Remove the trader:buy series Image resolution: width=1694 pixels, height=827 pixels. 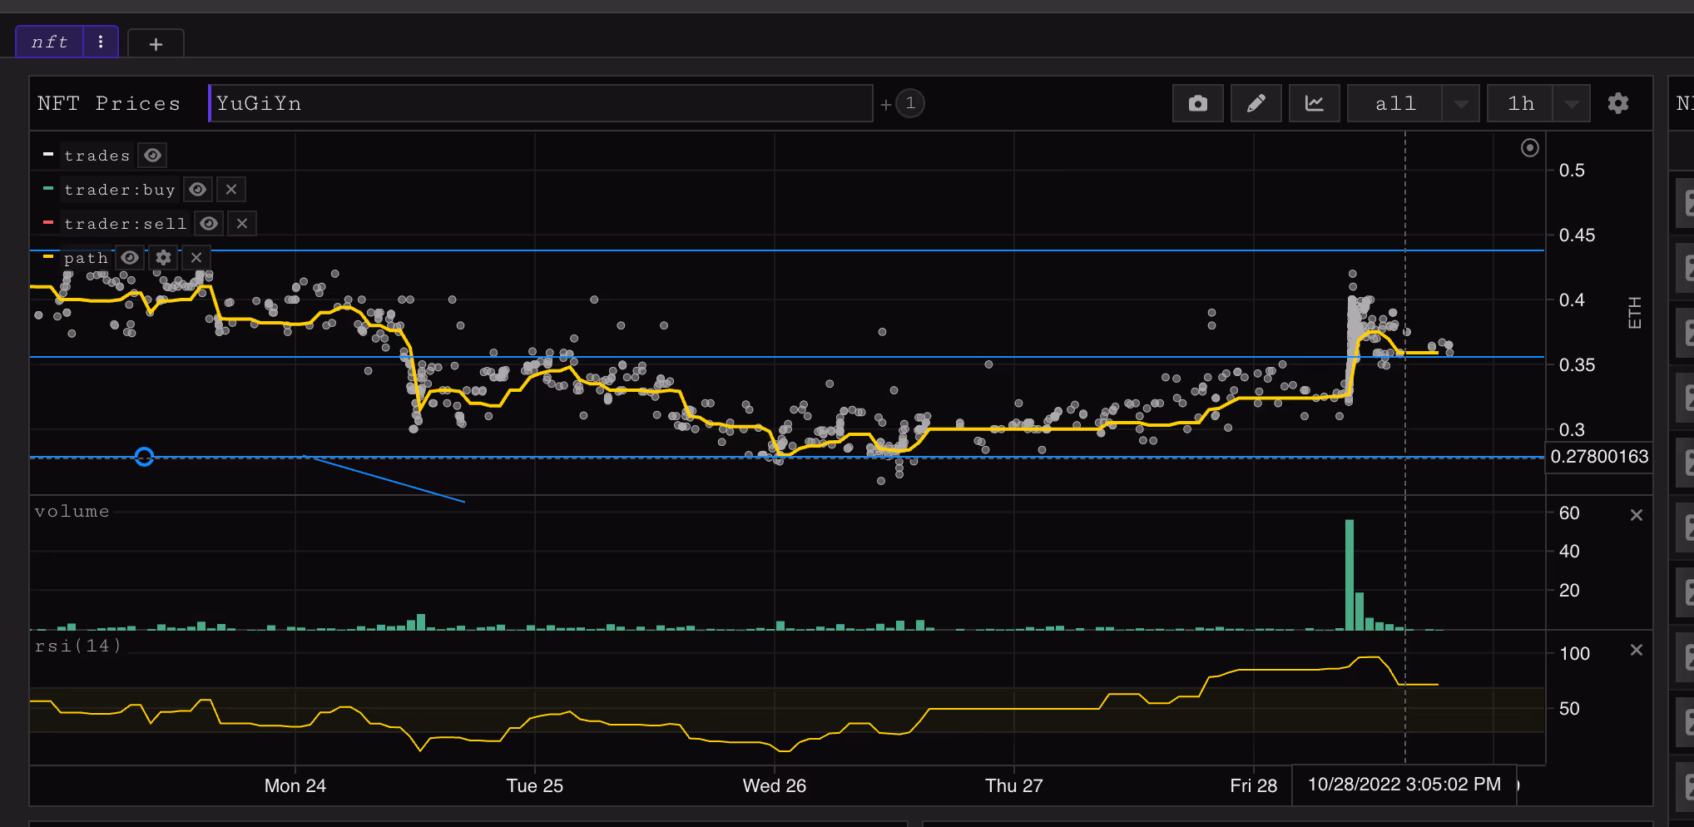point(231,190)
